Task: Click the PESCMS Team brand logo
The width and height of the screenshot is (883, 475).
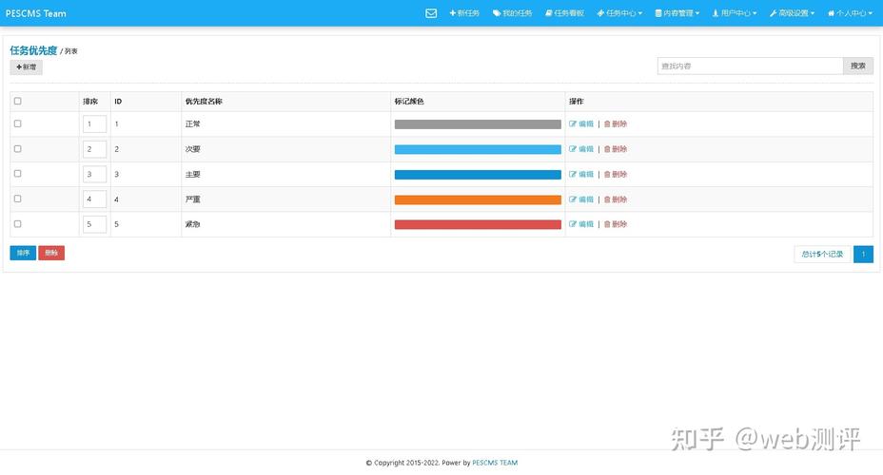Action: [35, 13]
